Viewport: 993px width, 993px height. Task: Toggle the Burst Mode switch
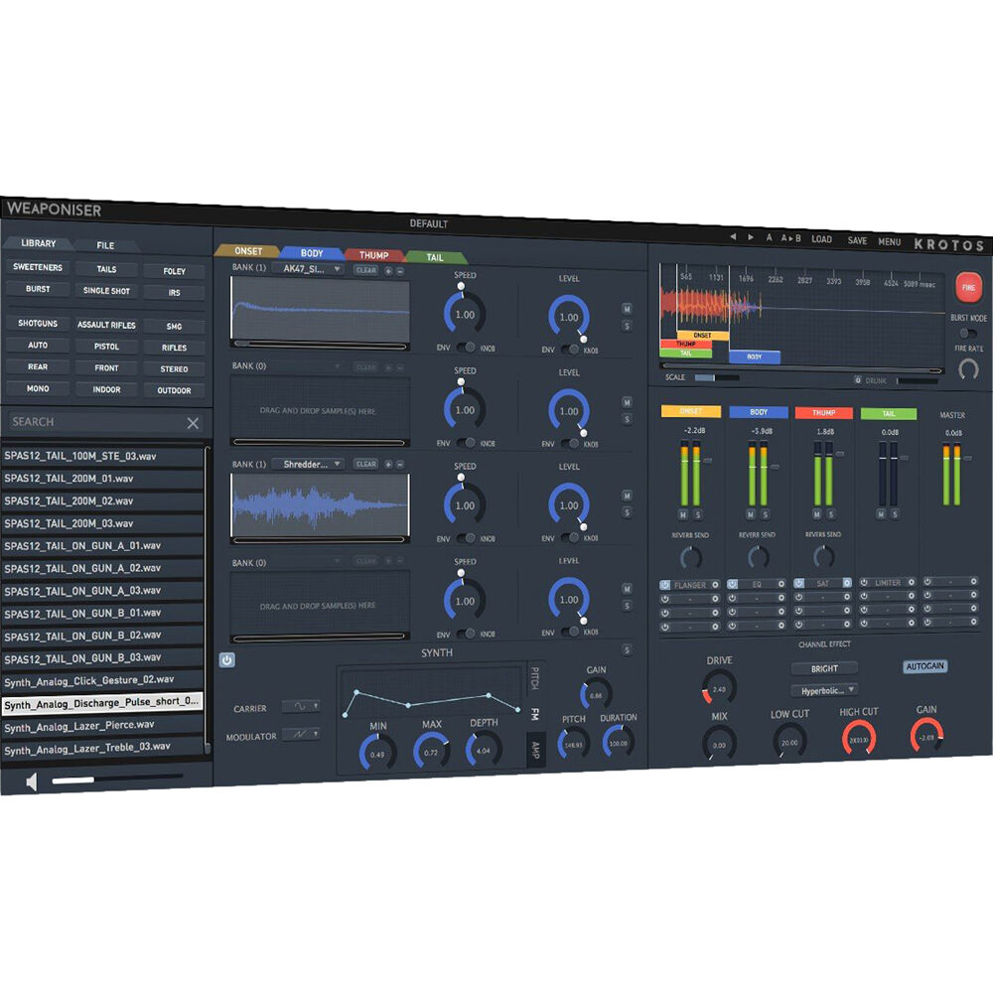pos(968,334)
